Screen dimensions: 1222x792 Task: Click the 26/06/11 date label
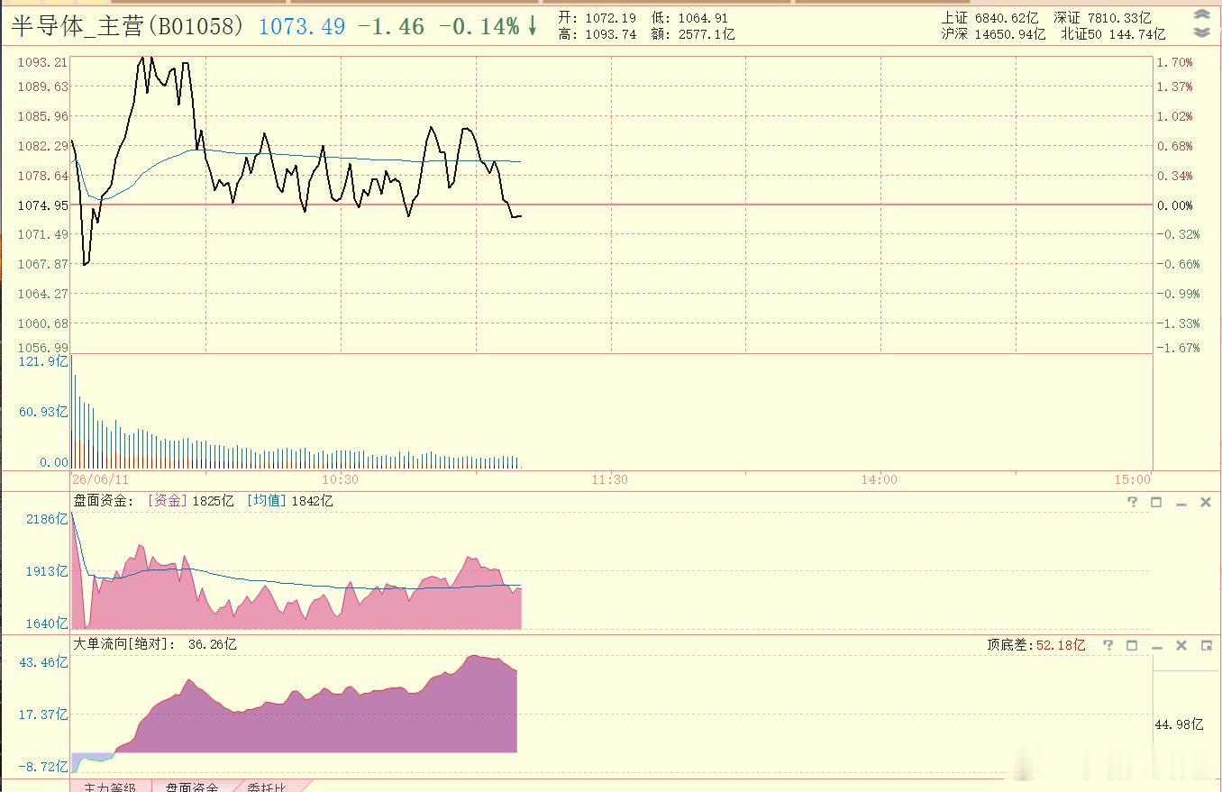pyautogui.click(x=99, y=479)
